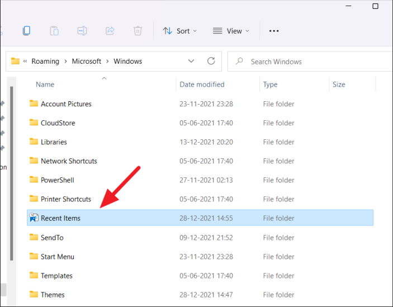Open the Sort dropdown menu
This screenshot has width=393, height=307.
coord(180,31)
